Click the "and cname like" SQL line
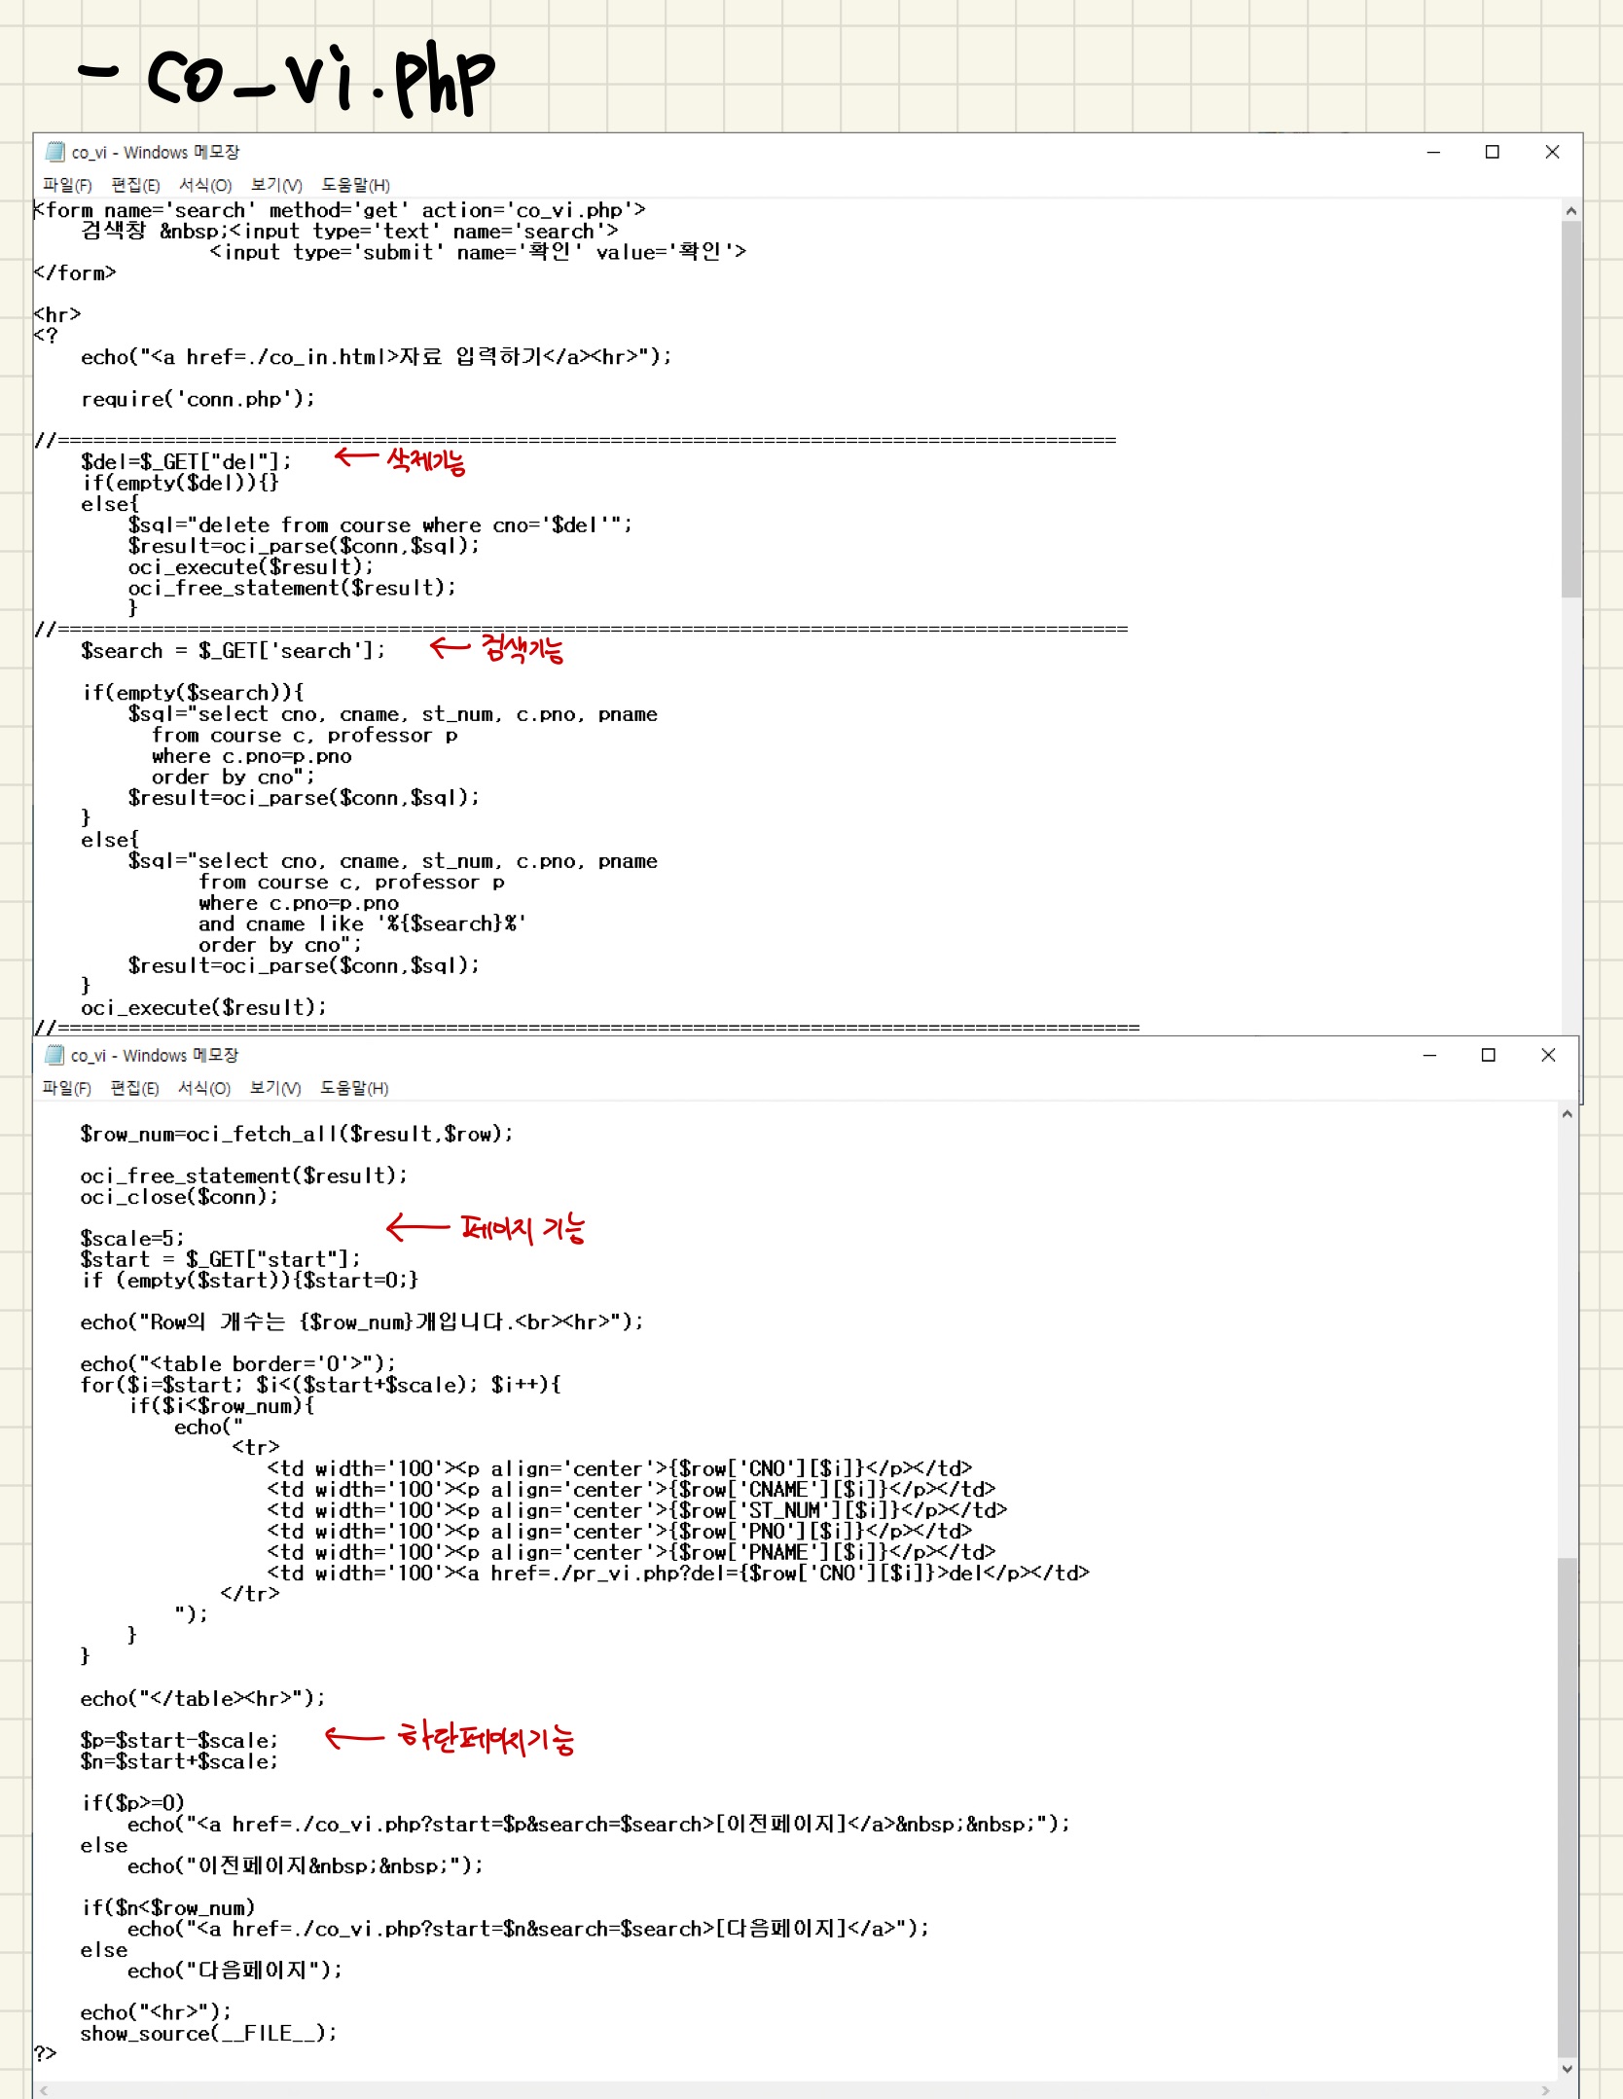 tap(362, 923)
